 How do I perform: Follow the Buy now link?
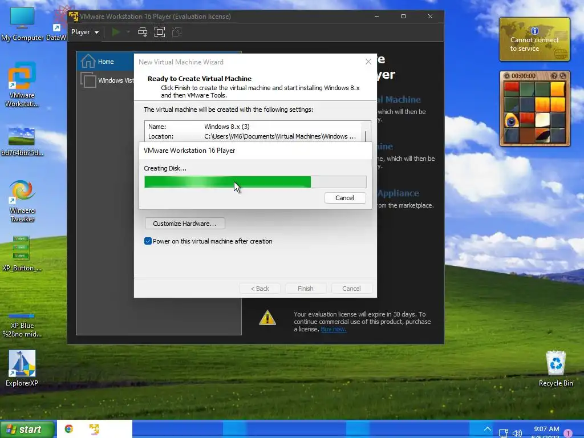pyautogui.click(x=334, y=329)
